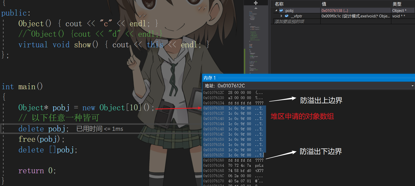The image size is (415, 186).
Task: Select memory row address 0x01076148
Action: pos(214,129)
